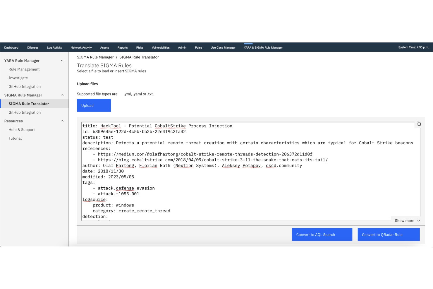Open the Investigate page
The width and height of the screenshot is (433, 289).
[18, 78]
